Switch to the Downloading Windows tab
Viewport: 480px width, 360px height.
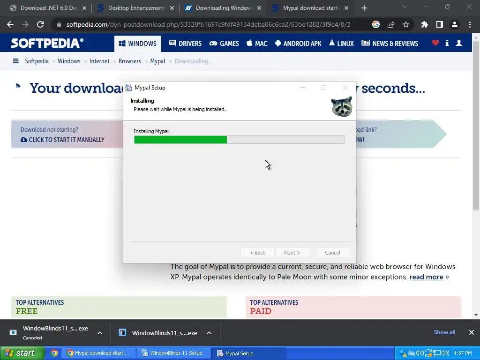222,8
